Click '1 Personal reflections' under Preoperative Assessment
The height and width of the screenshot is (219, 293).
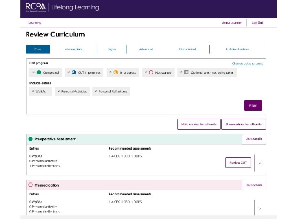45,166
